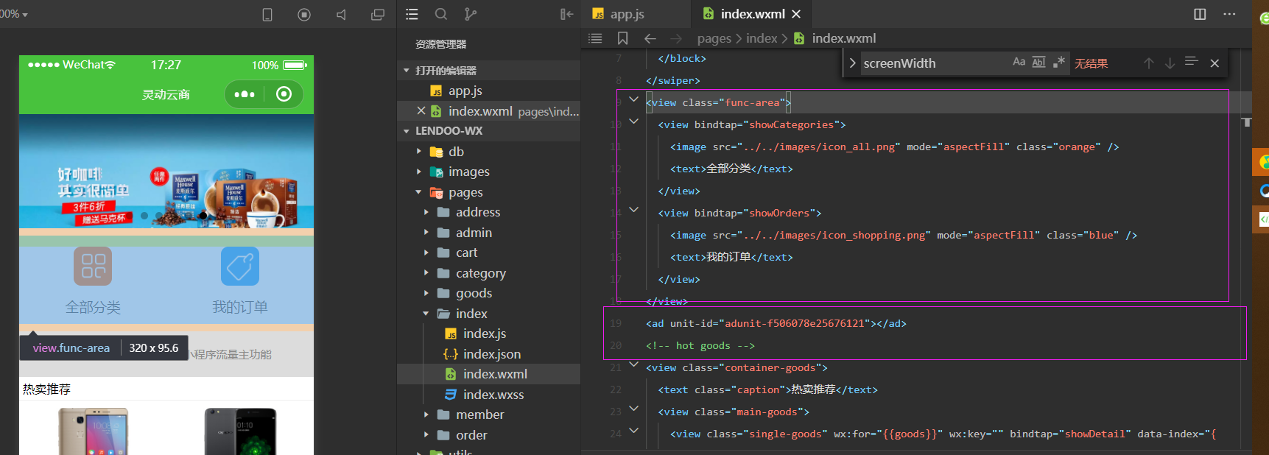
Task: Click the simulator record button icon
Action: tap(304, 15)
